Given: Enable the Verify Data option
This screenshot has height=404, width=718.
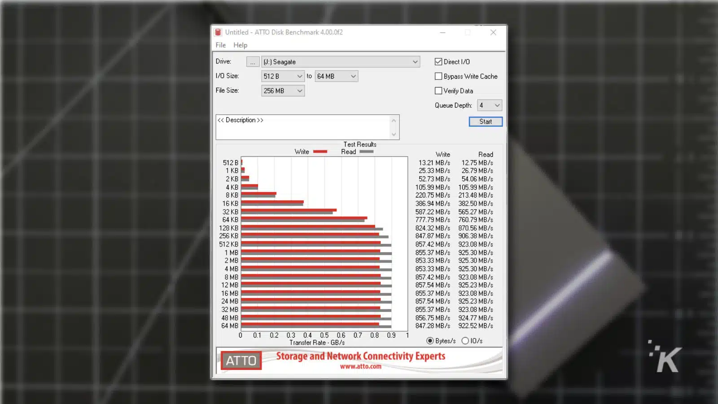Looking at the screenshot, I should pyautogui.click(x=438, y=91).
